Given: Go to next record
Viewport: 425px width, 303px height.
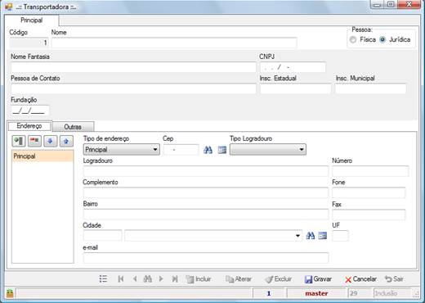Looking at the screenshot, I should tap(161, 279).
